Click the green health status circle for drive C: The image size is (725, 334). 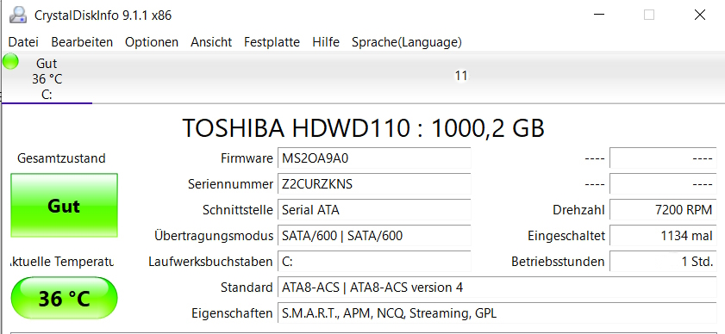(10, 62)
